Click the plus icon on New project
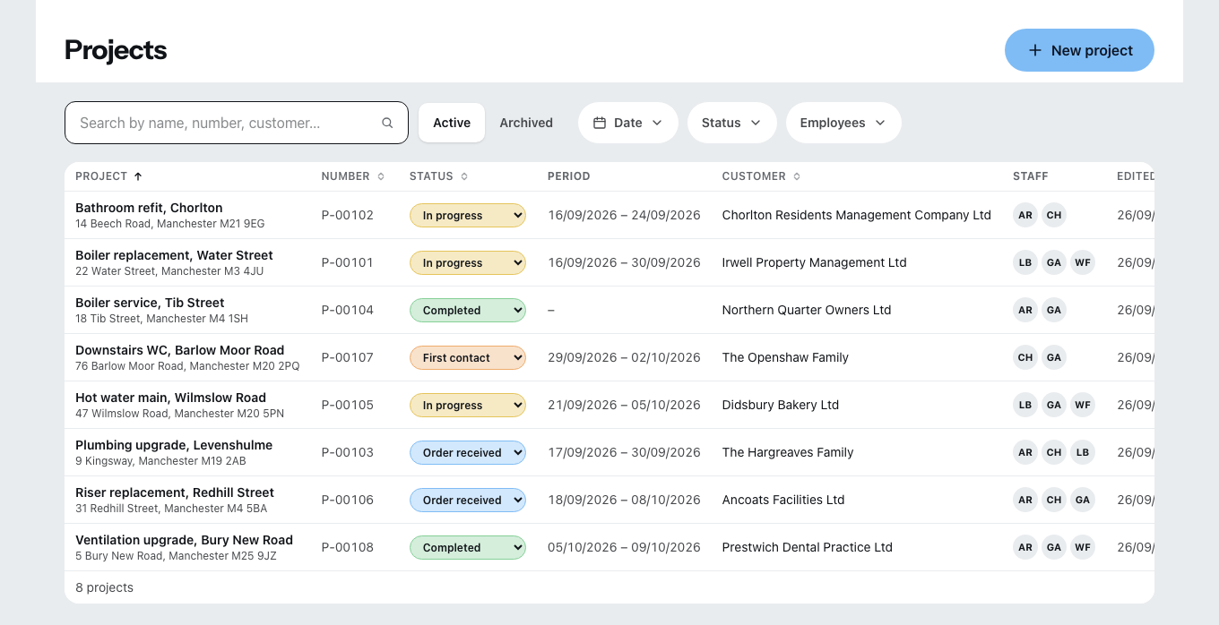This screenshot has width=1219, height=625. click(x=1034, y=50)
